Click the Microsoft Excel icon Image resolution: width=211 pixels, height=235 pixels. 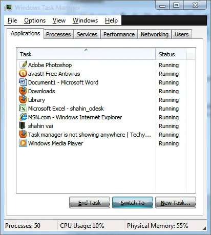pyautogui.click(x=23, y=109)
